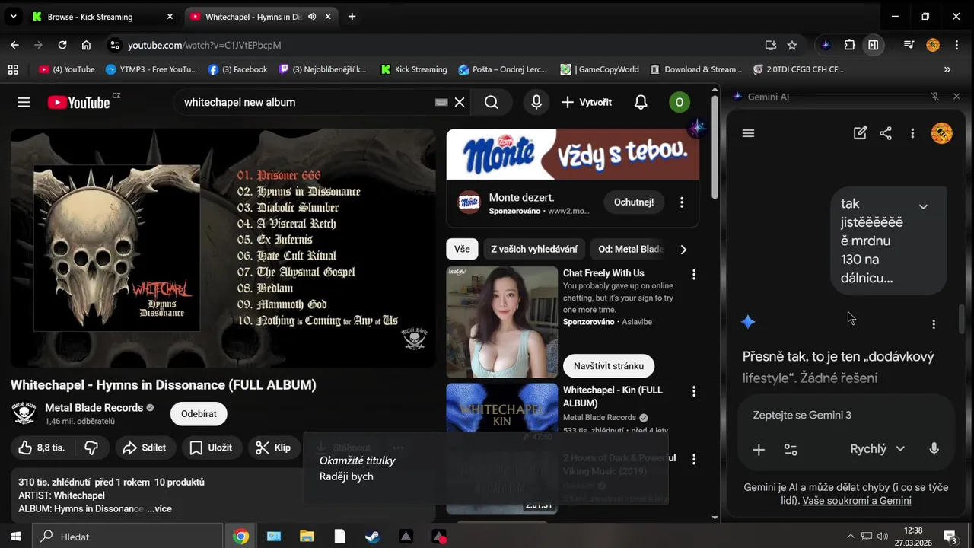Click the Vytvořit create button

pos(586,102)
